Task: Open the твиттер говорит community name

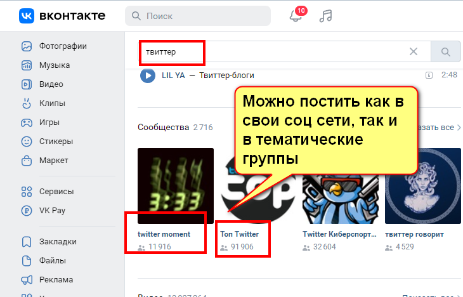Action: [x=414, y=234]
